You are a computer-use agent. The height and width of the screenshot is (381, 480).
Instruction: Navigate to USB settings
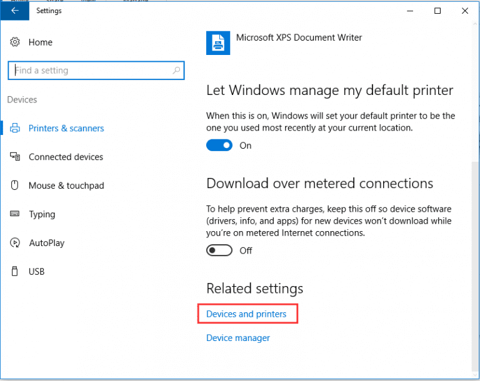click(x=36, y=272)
